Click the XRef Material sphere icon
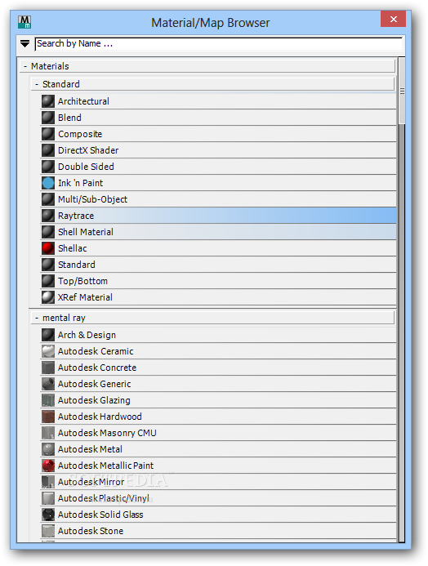The height and width of the screenshot is (566, 428). pyautogui.click(x=48, y=297)
